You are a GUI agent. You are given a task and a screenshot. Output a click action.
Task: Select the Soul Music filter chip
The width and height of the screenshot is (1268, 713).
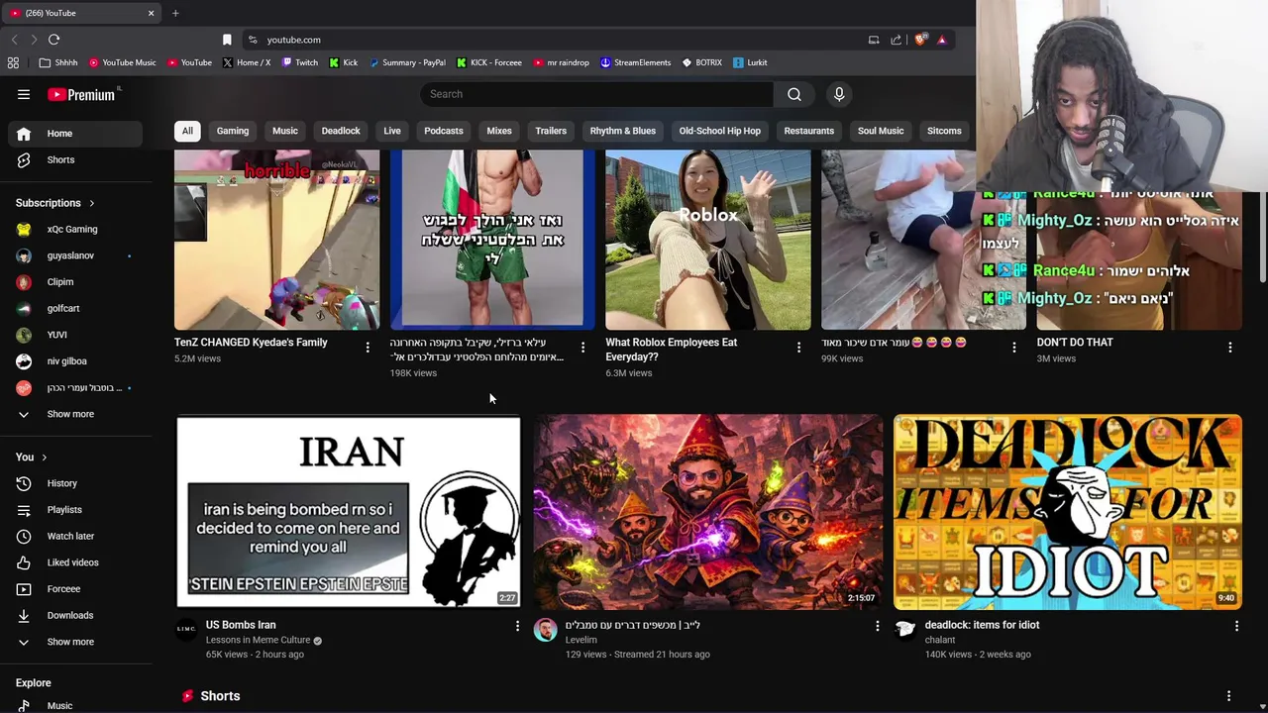coord(881,131)
